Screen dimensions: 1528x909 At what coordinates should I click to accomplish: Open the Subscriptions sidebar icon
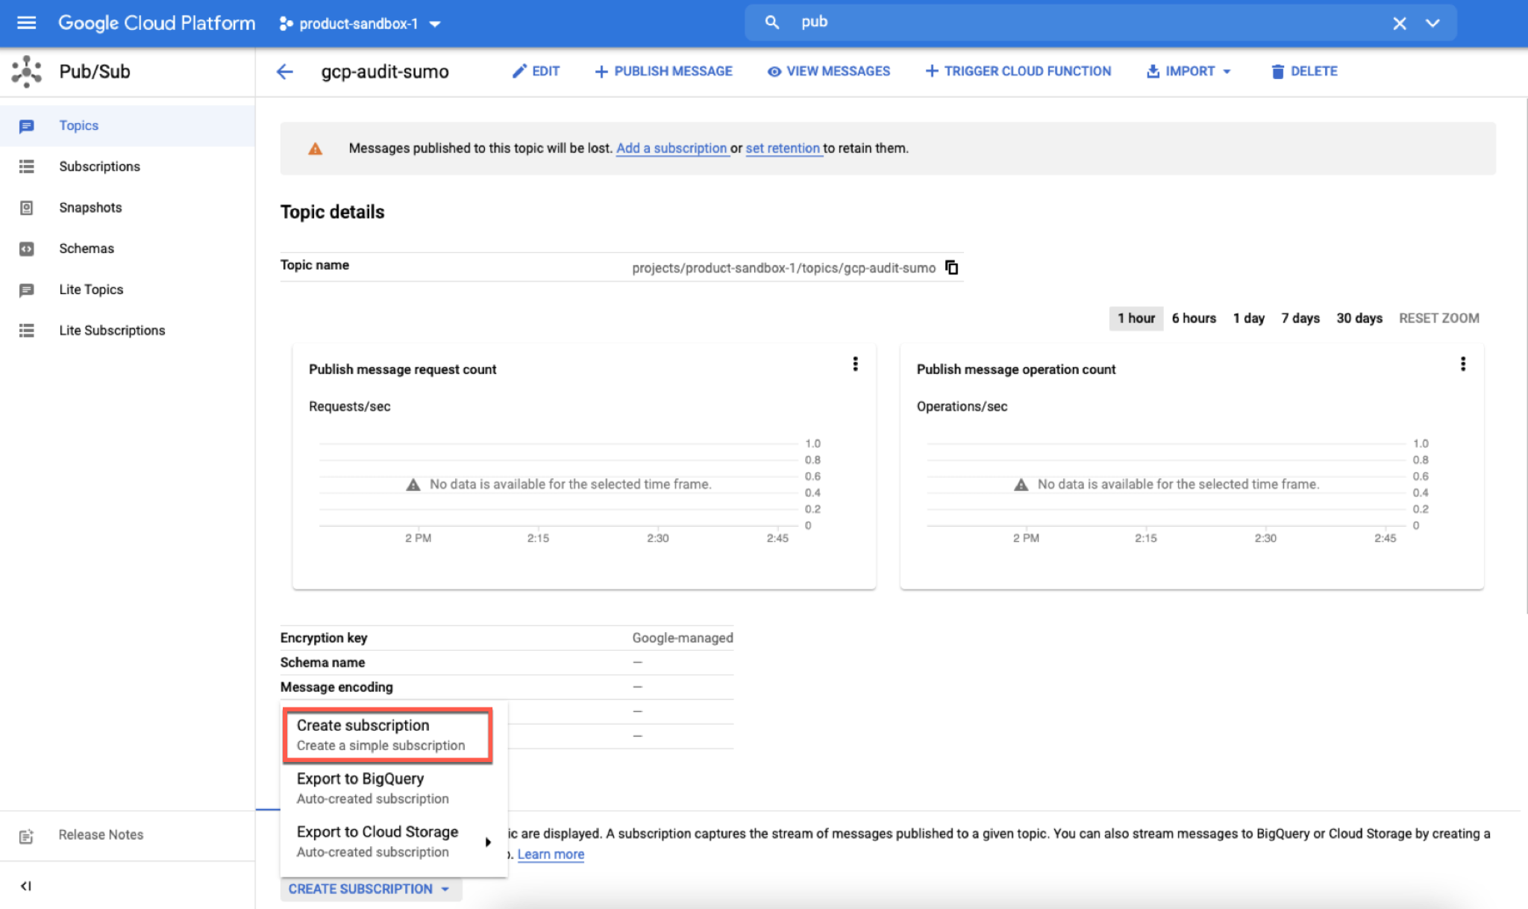pos(27,166)
